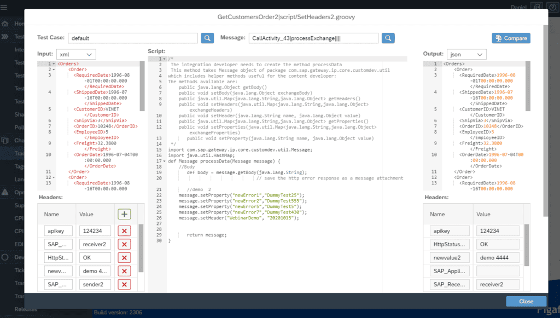Open the Input format dropdown showing xml
The image size is (560, 318).
76,54
